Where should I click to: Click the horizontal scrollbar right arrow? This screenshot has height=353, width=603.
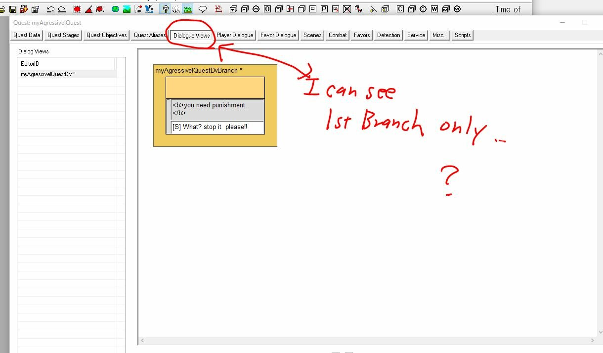(x=593, y=340)
